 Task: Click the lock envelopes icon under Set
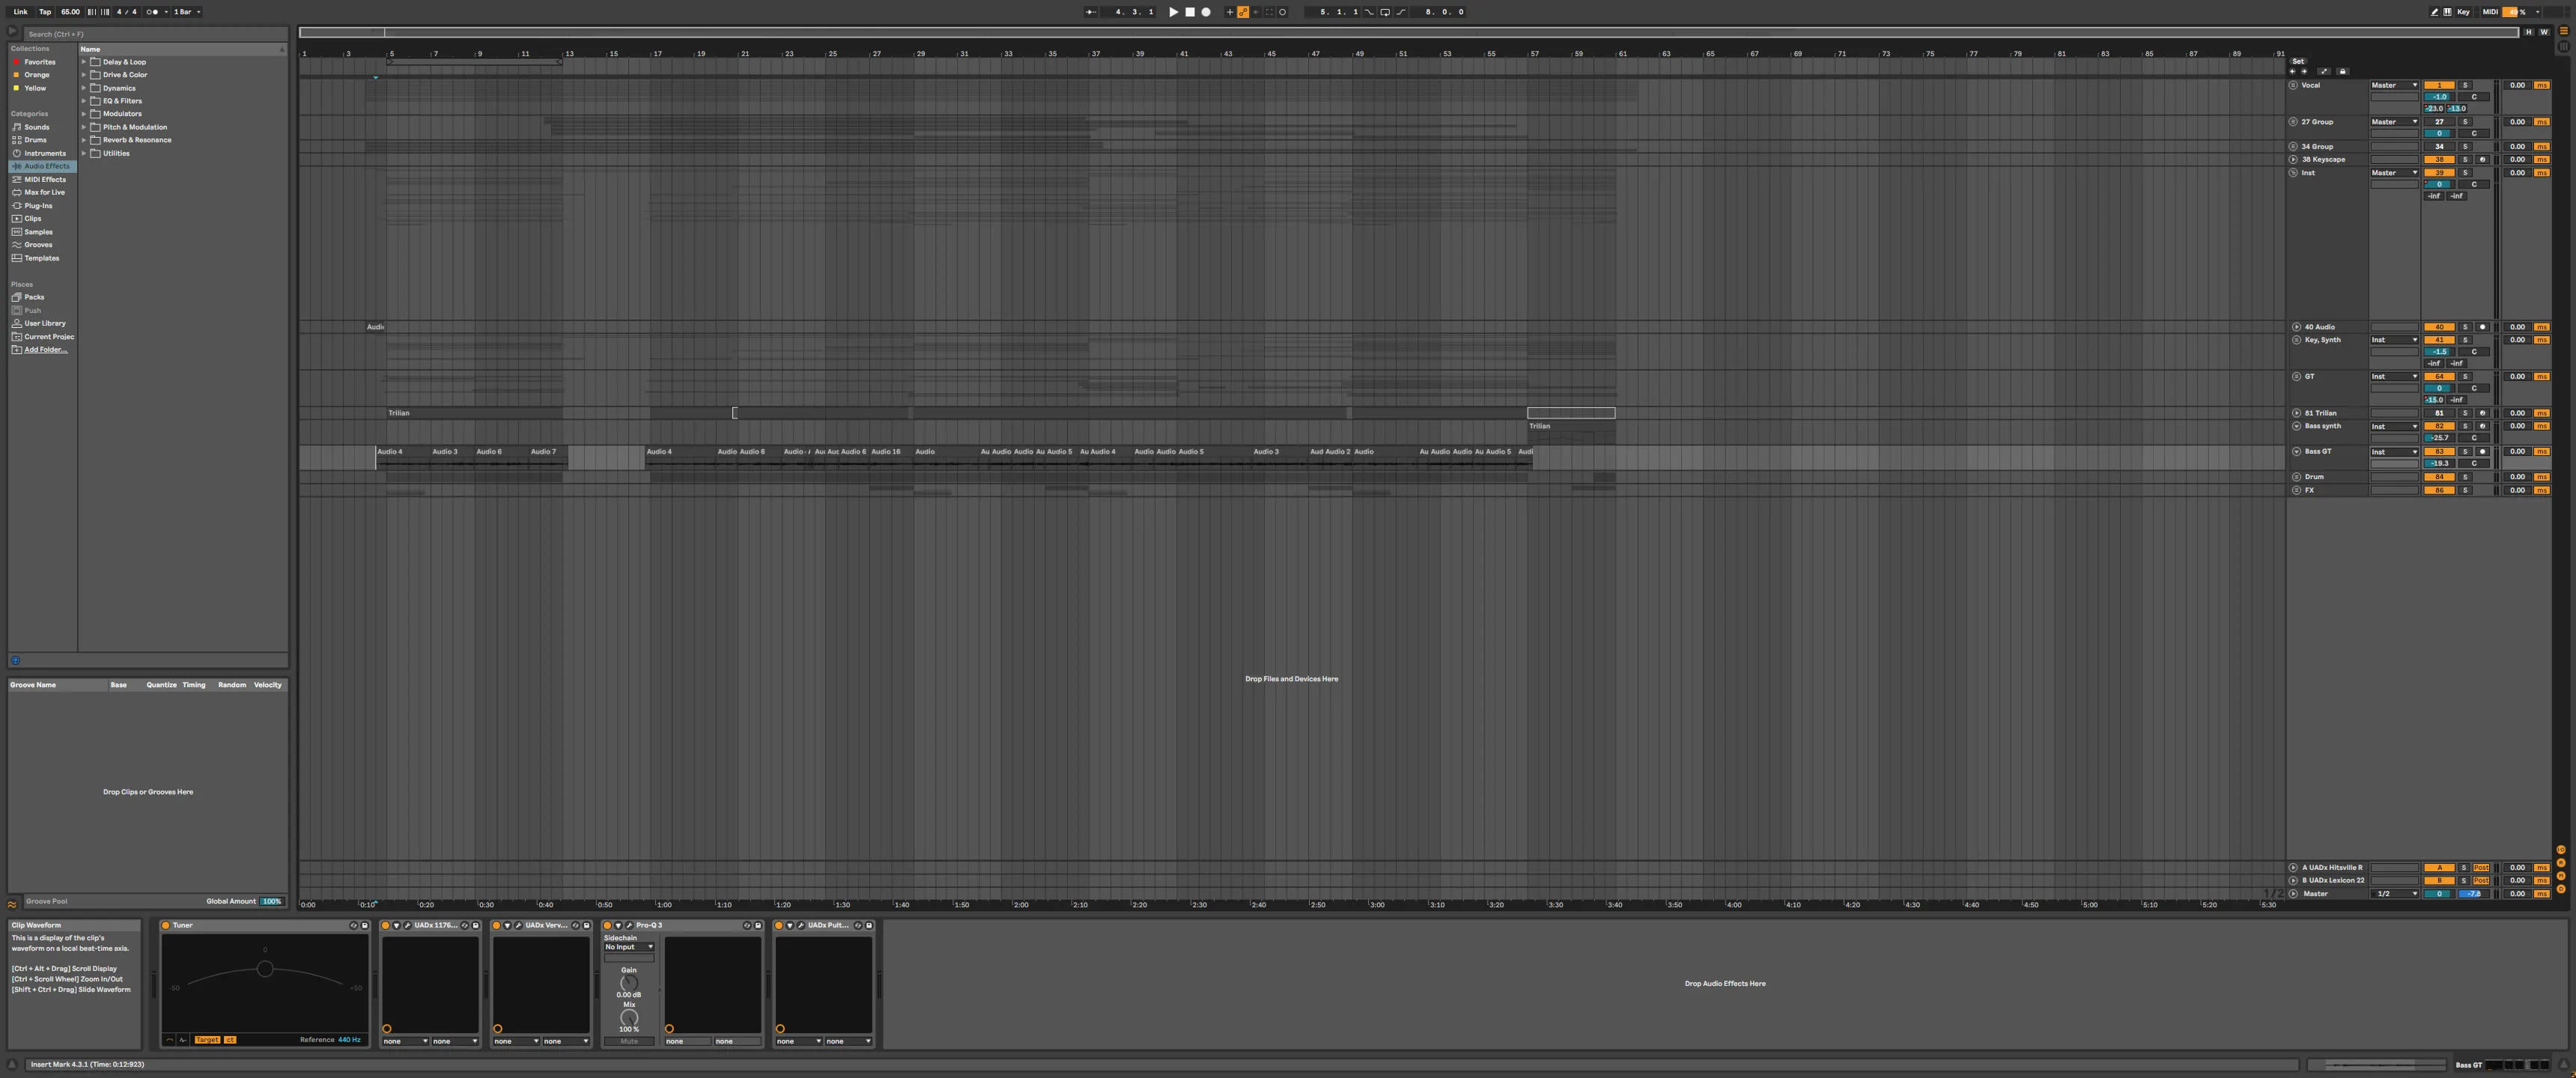(2343, 72)
